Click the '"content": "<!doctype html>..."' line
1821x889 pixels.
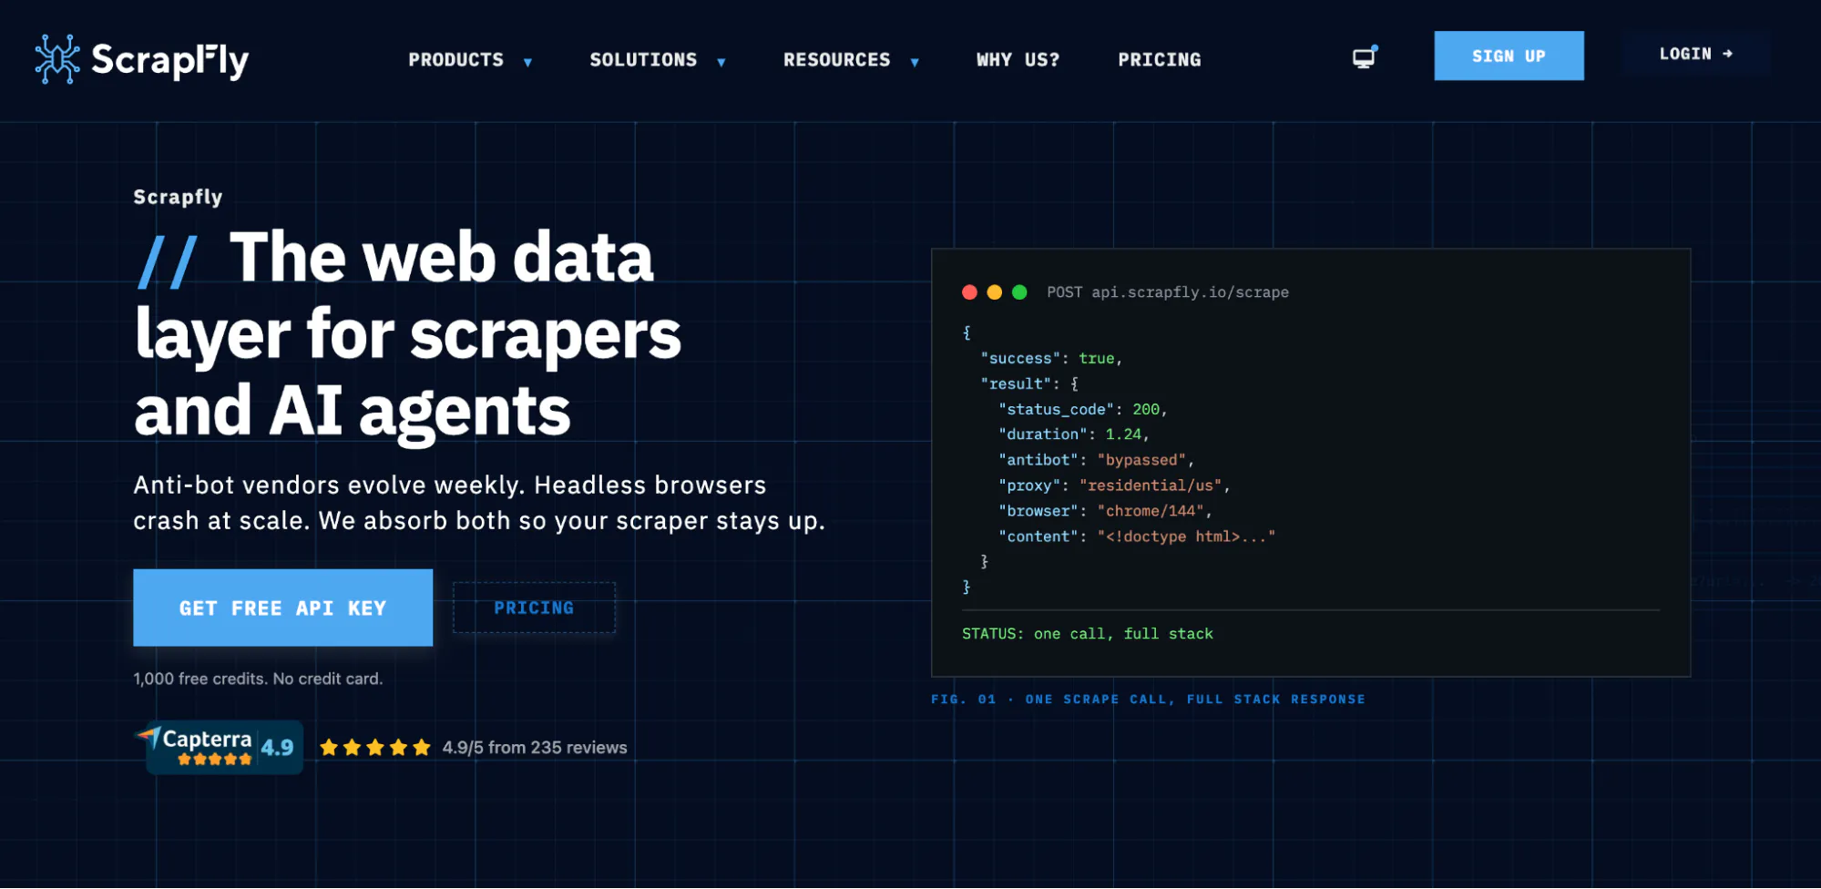[1137, 536]
